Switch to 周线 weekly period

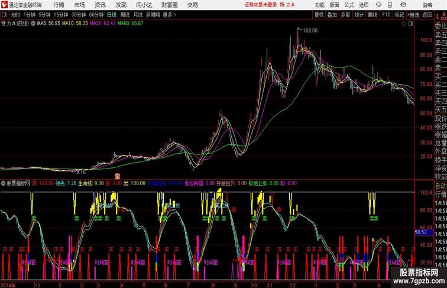click(x=125, y=15)
